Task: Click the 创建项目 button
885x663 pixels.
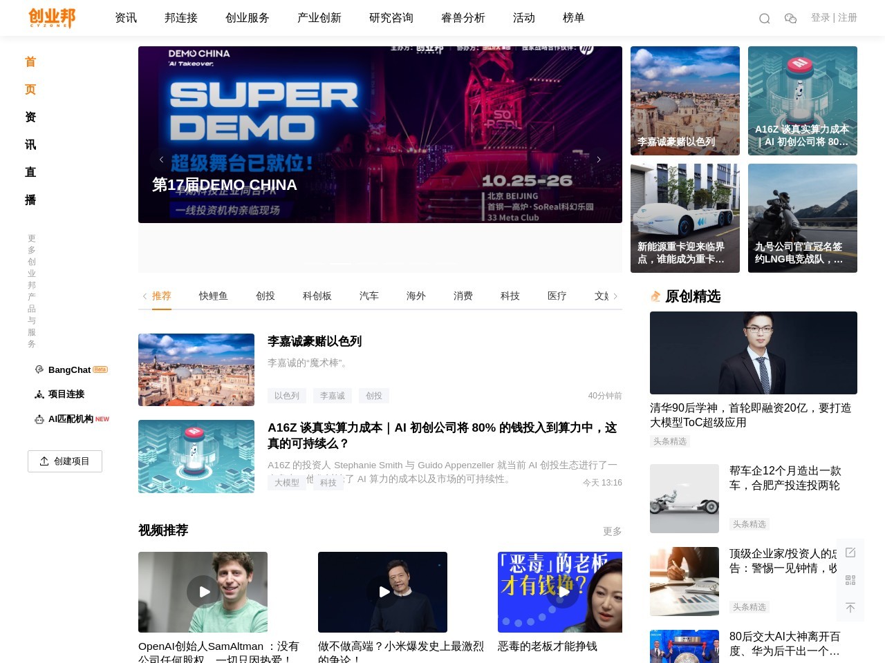Action: coord(65,461)
